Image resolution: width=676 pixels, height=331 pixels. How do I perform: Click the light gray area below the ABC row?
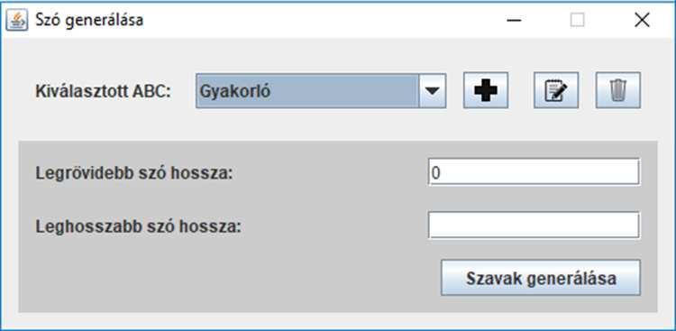pos(338,125)
